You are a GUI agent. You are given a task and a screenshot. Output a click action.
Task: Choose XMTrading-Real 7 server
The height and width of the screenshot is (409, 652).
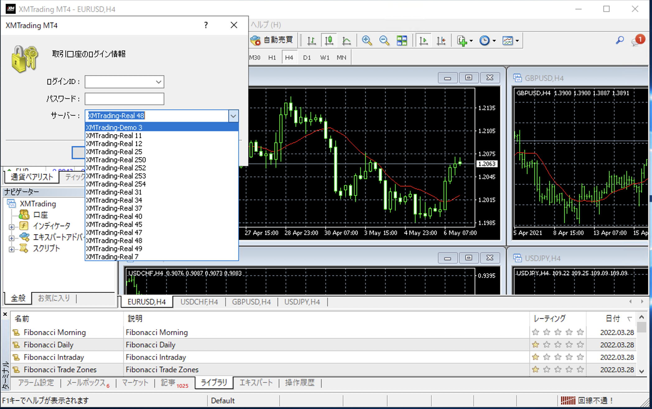162,257
